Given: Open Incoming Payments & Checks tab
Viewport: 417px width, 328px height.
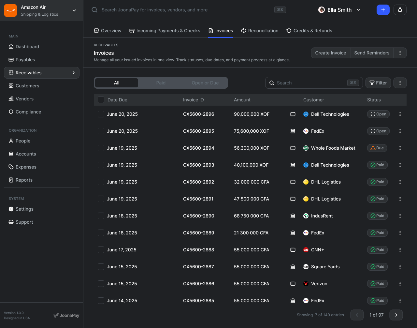Looking at the screenshot, I should coord(165,31).
